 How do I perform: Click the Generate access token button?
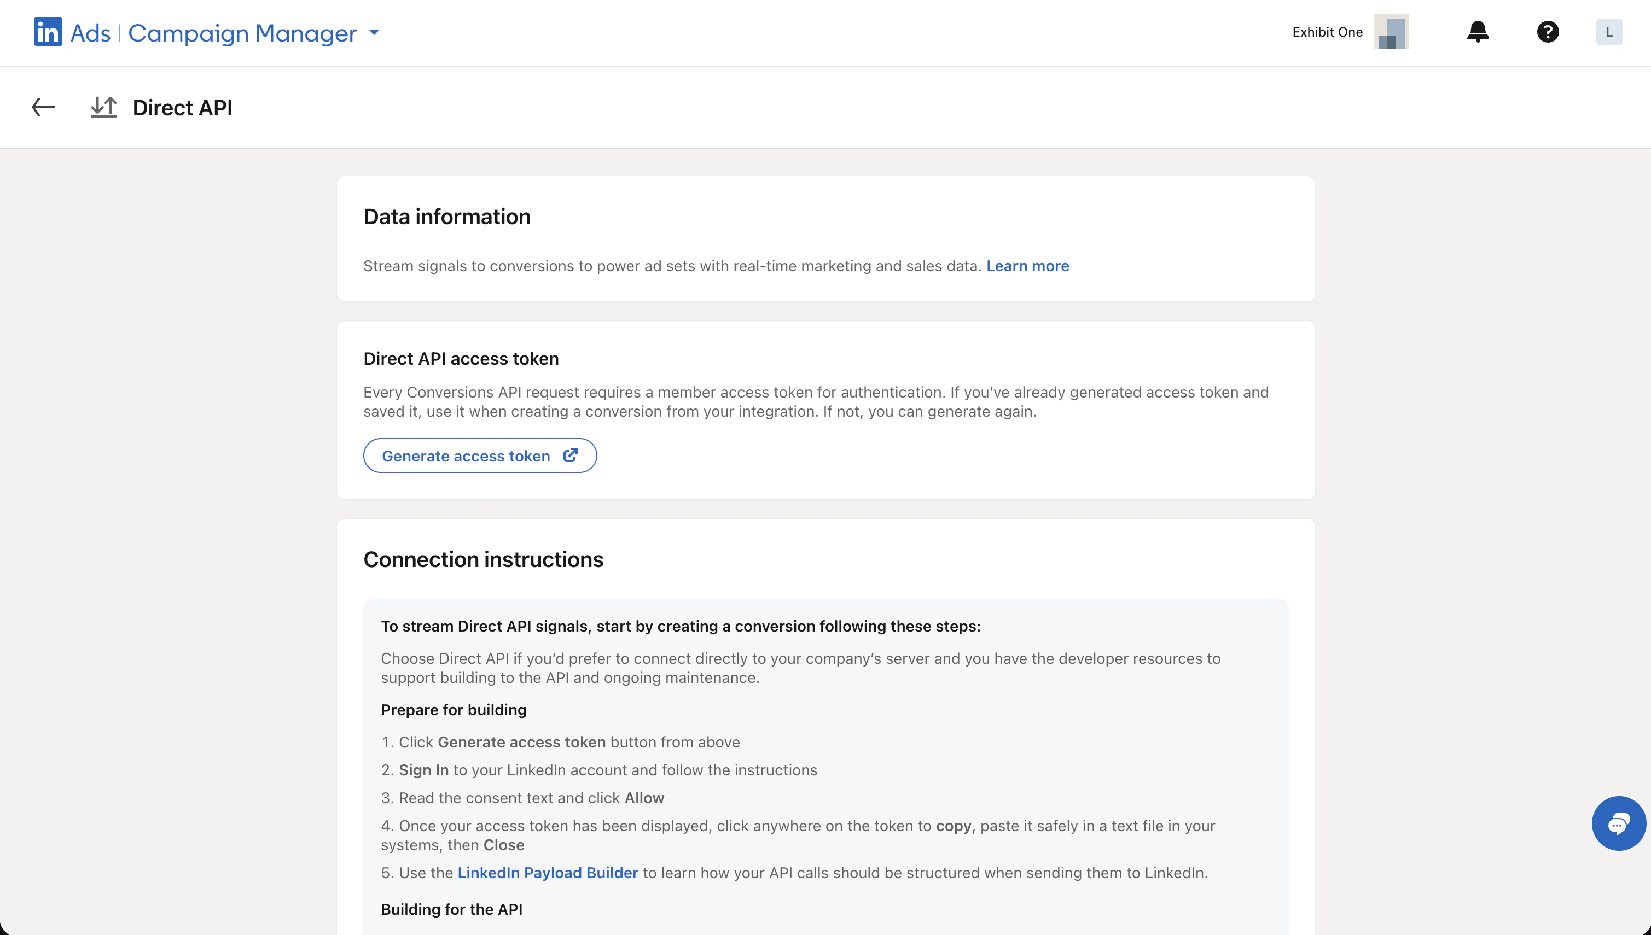pos(480,455)
